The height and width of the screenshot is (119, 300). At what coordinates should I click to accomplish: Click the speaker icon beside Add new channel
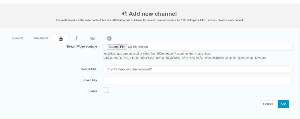click(x=125, y=14)
